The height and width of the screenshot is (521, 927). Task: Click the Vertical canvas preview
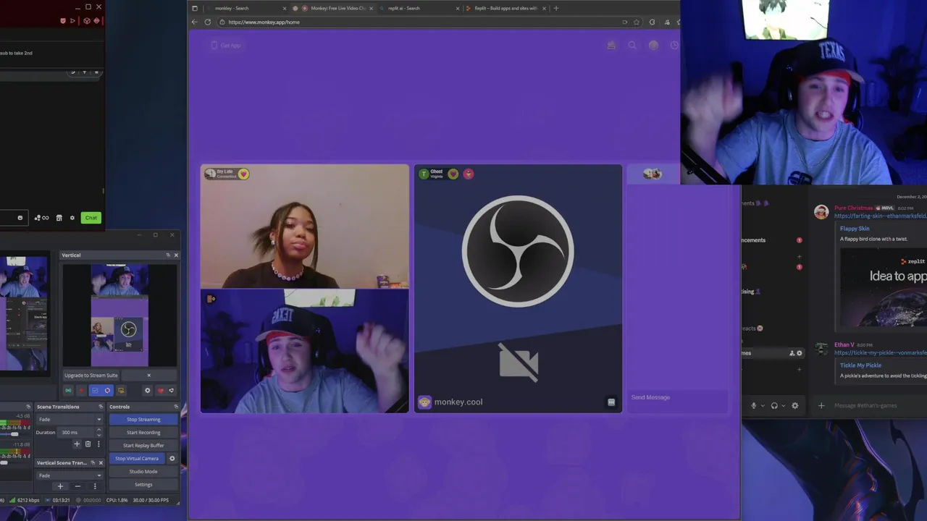pos(119,315)
